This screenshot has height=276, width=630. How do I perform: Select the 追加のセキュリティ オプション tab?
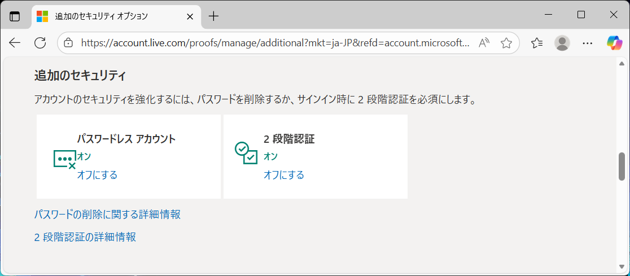tap(116, 16)
